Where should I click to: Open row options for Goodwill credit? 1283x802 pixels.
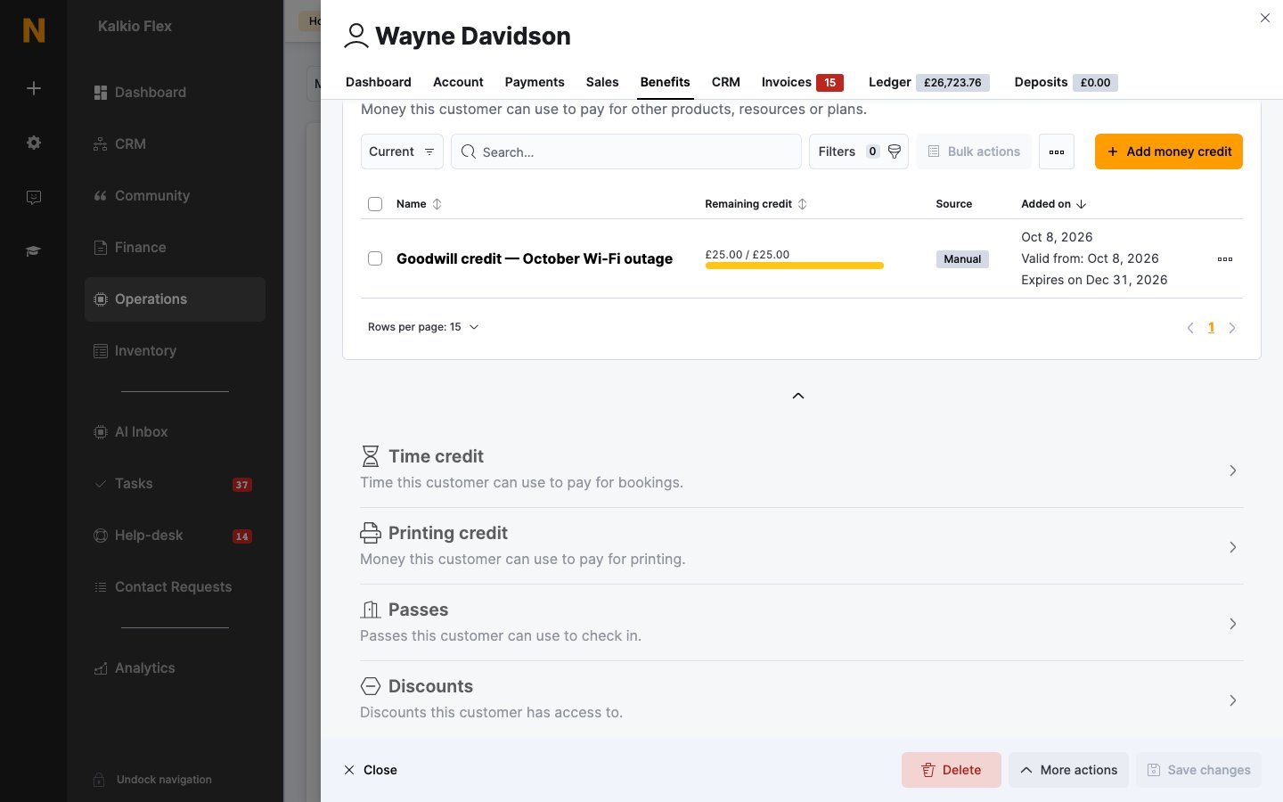click(x=1225, y=259)
